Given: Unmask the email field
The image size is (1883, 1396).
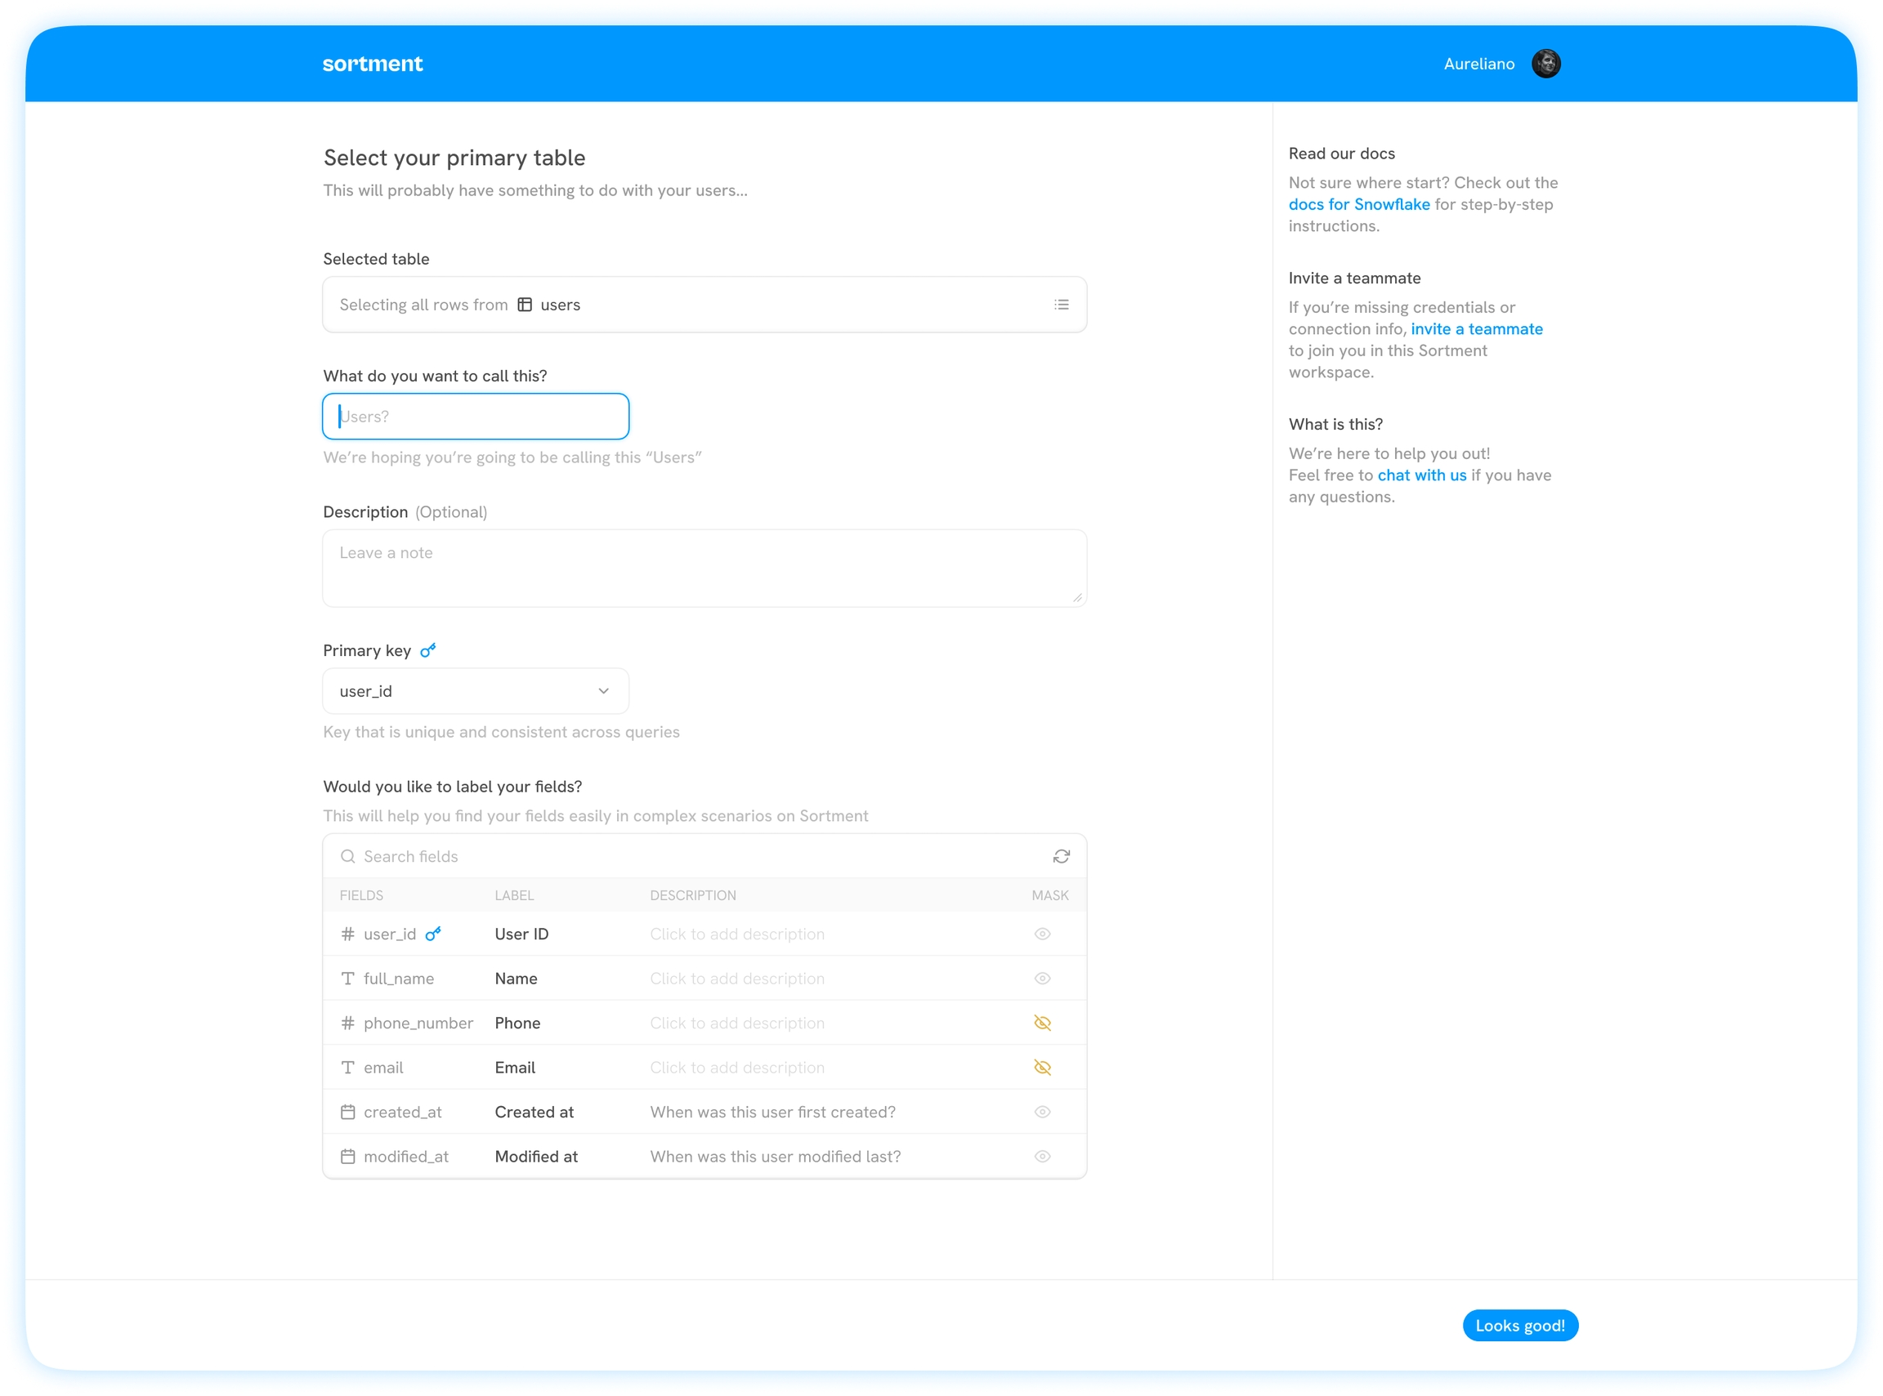Looking at the screenshot, I should click(1042, 1068).
